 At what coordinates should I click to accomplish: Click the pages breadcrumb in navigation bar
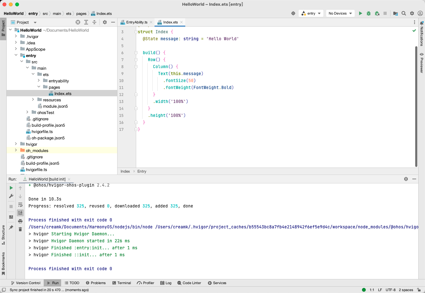(x=81, y=14)
